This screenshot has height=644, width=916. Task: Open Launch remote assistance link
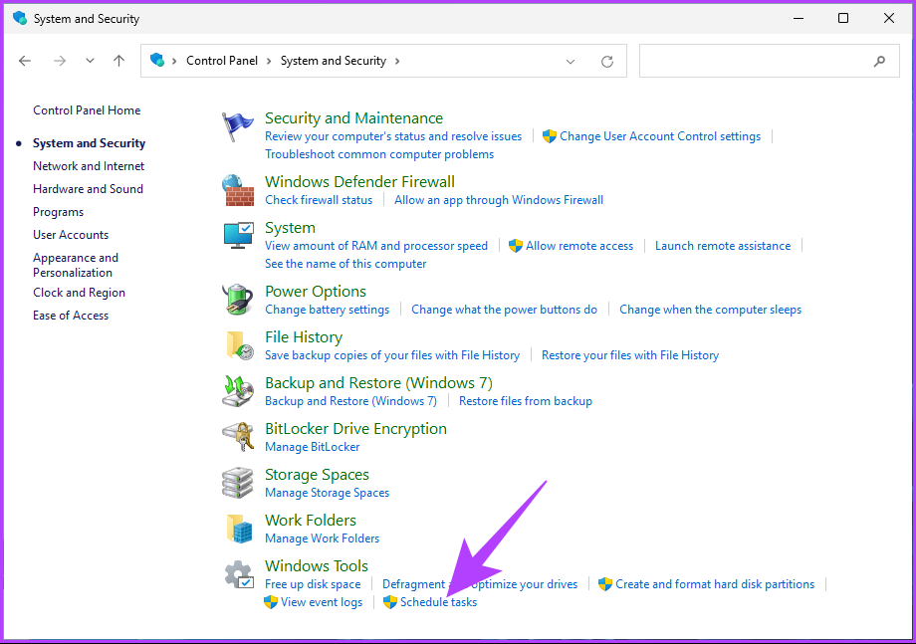[723, 246]
